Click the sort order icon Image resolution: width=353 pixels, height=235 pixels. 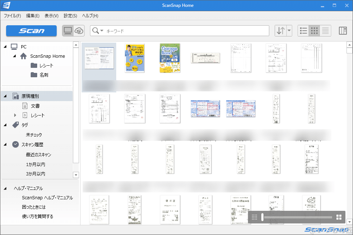tap(281, 31)
